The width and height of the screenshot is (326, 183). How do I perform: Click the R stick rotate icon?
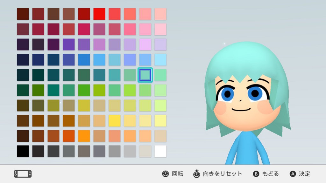pyautogui.click(x=166, y=174)
